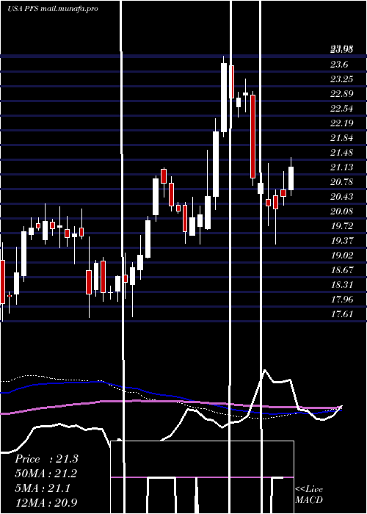Select the 18.31 price axis label

[341, 285]
